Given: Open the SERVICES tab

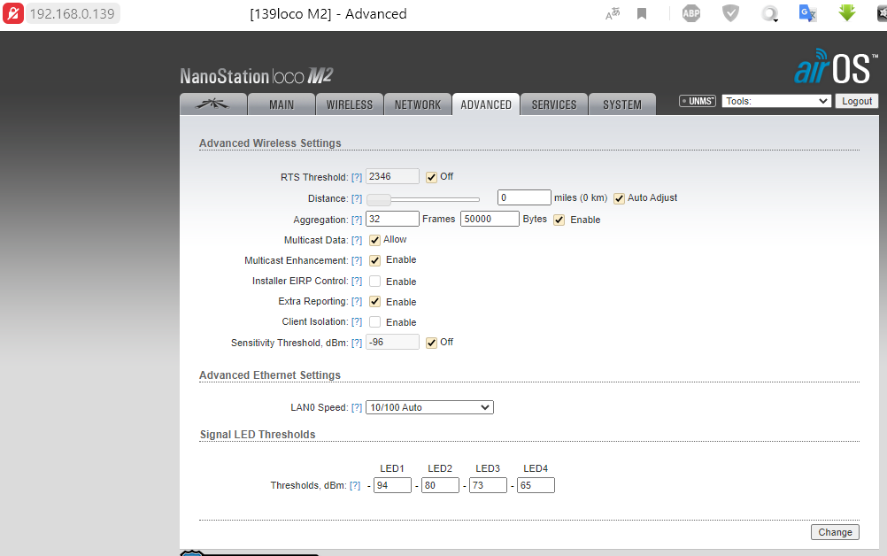Looking at the screenshot, I should click(x=554, y=104).
